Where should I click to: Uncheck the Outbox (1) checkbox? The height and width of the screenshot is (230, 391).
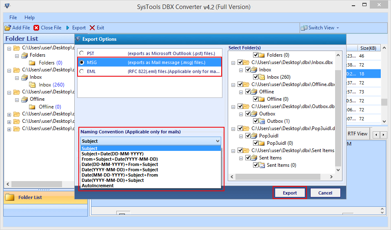(255, 121)
